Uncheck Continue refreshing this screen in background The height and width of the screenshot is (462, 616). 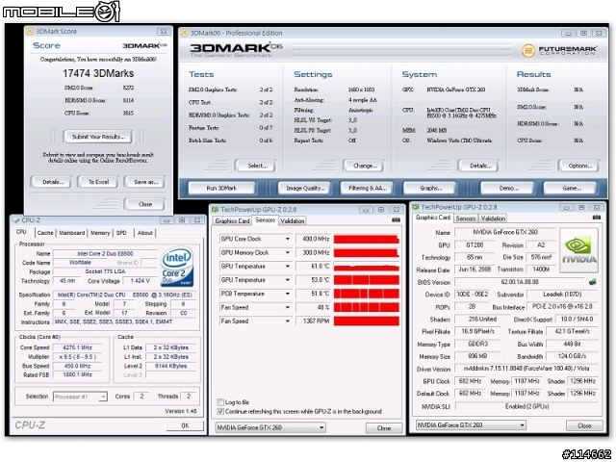click(220, 411)
